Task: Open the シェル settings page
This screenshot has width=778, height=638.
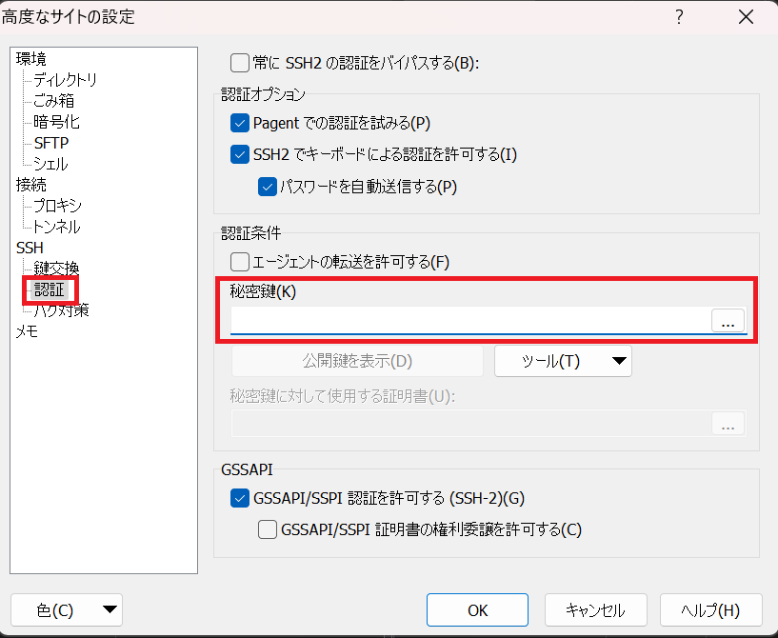Action: 50,164
